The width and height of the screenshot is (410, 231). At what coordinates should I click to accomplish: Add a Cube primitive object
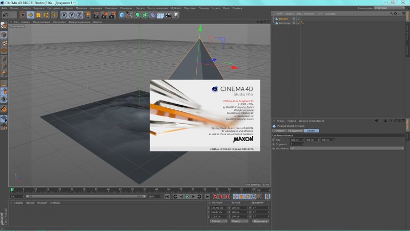pyautogui.click(x=122, y=15)
